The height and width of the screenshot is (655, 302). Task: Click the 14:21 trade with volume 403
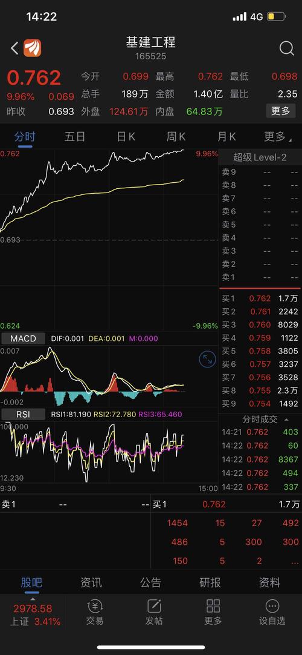[x=260, y=432]
